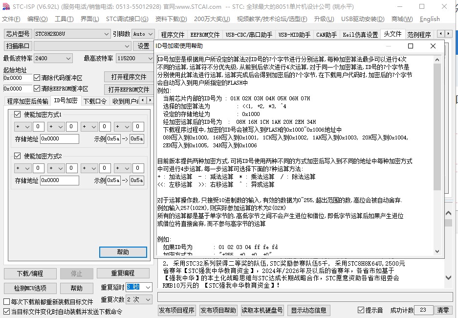Click the 发布项目程序 button
Screen dimensions: 458x318
point(177,310)
